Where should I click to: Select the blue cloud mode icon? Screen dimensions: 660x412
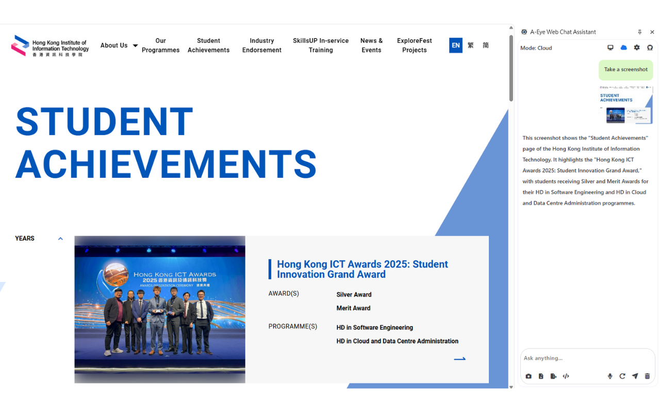click(623, 48)
